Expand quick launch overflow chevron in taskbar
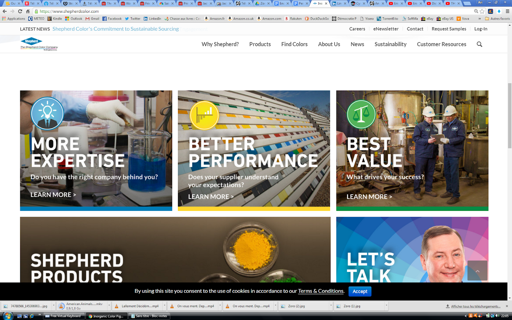The height and width of the screenshot is (320, 512). point(40,315)
